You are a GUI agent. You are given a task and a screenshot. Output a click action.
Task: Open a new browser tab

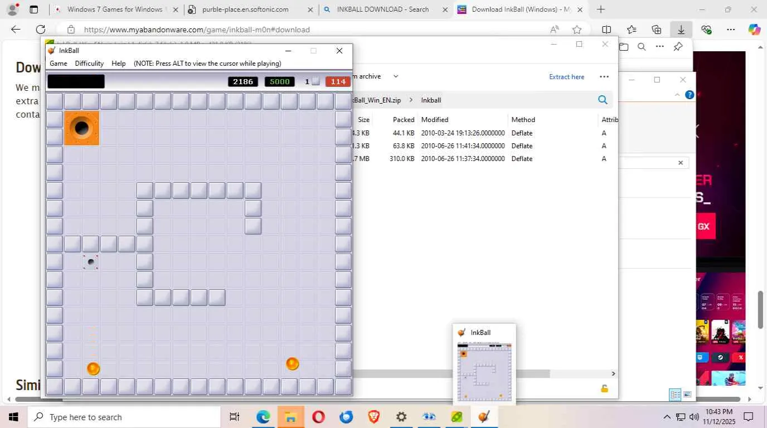[x=601, y=9]
